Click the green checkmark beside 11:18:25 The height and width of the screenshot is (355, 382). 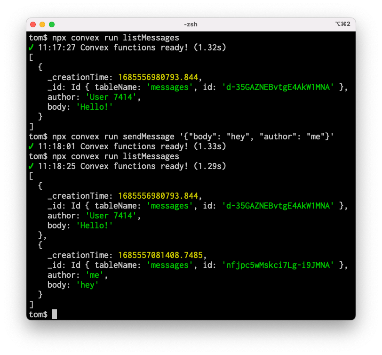[x=31, y=166]
